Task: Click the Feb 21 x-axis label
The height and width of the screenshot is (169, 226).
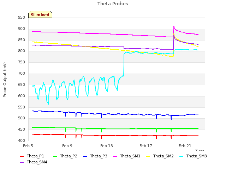Action: pos(185,146)
